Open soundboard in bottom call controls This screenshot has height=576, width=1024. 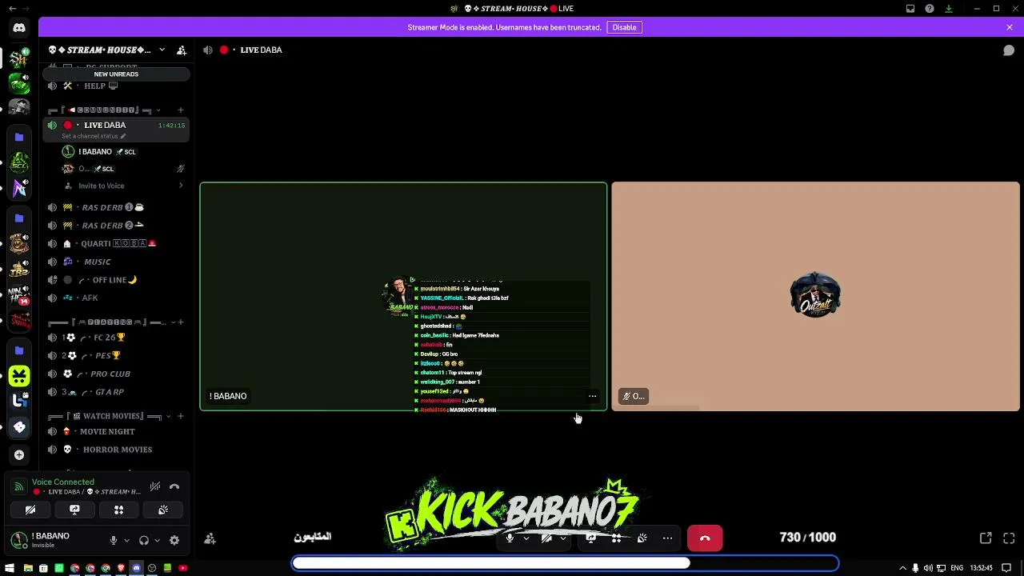coord(642,538)
